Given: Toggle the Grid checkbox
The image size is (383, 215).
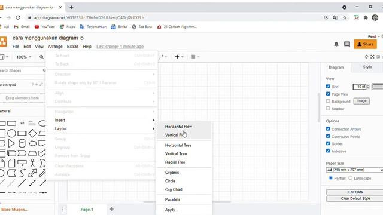Looking at the screenshot, I should (328, 86).
